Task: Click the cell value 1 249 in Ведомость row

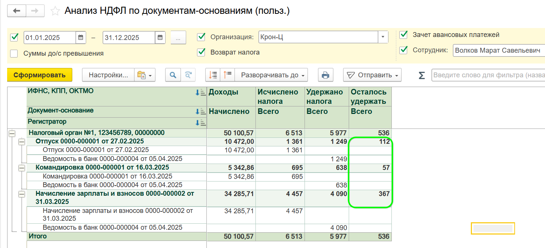Action: pos(339,159)
